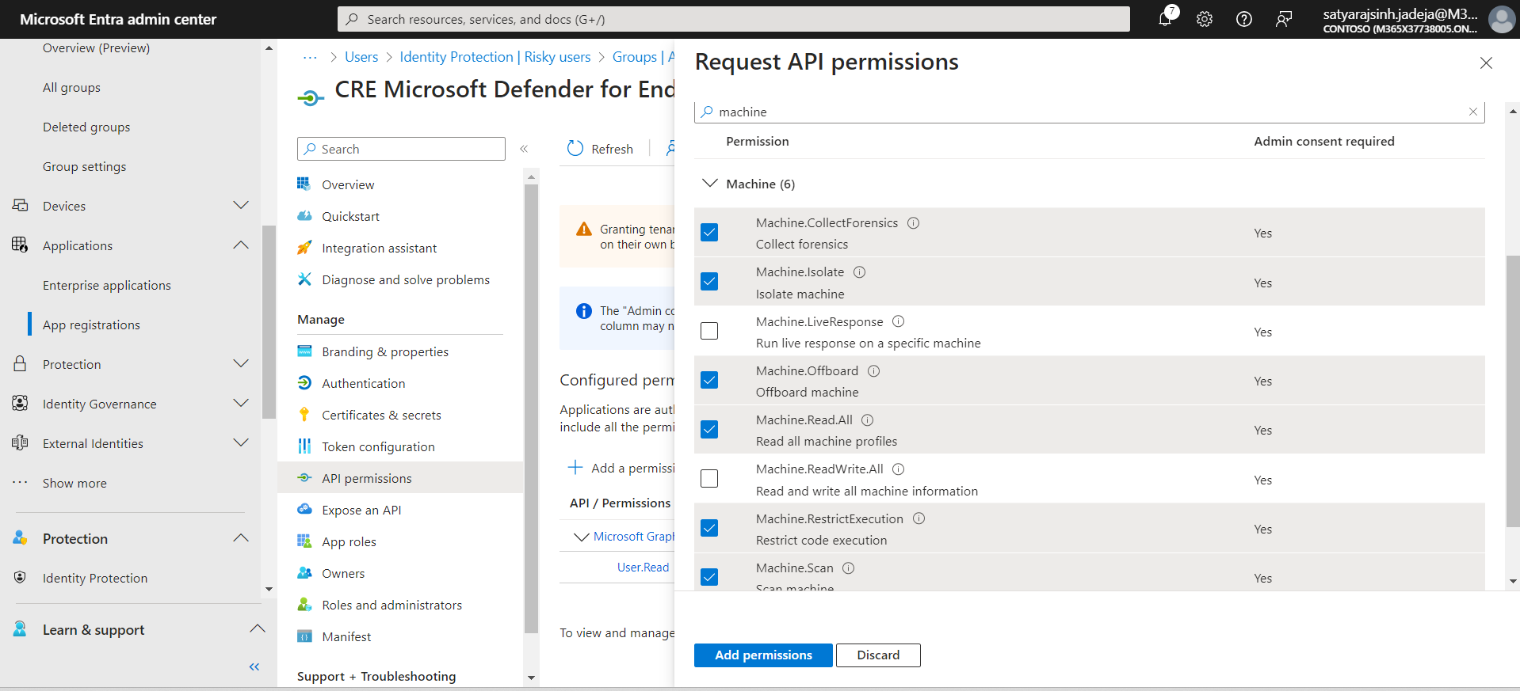The image size is (1520, 691).
Task: Show info for Machine.Isolate
Action: coord(859,272)
